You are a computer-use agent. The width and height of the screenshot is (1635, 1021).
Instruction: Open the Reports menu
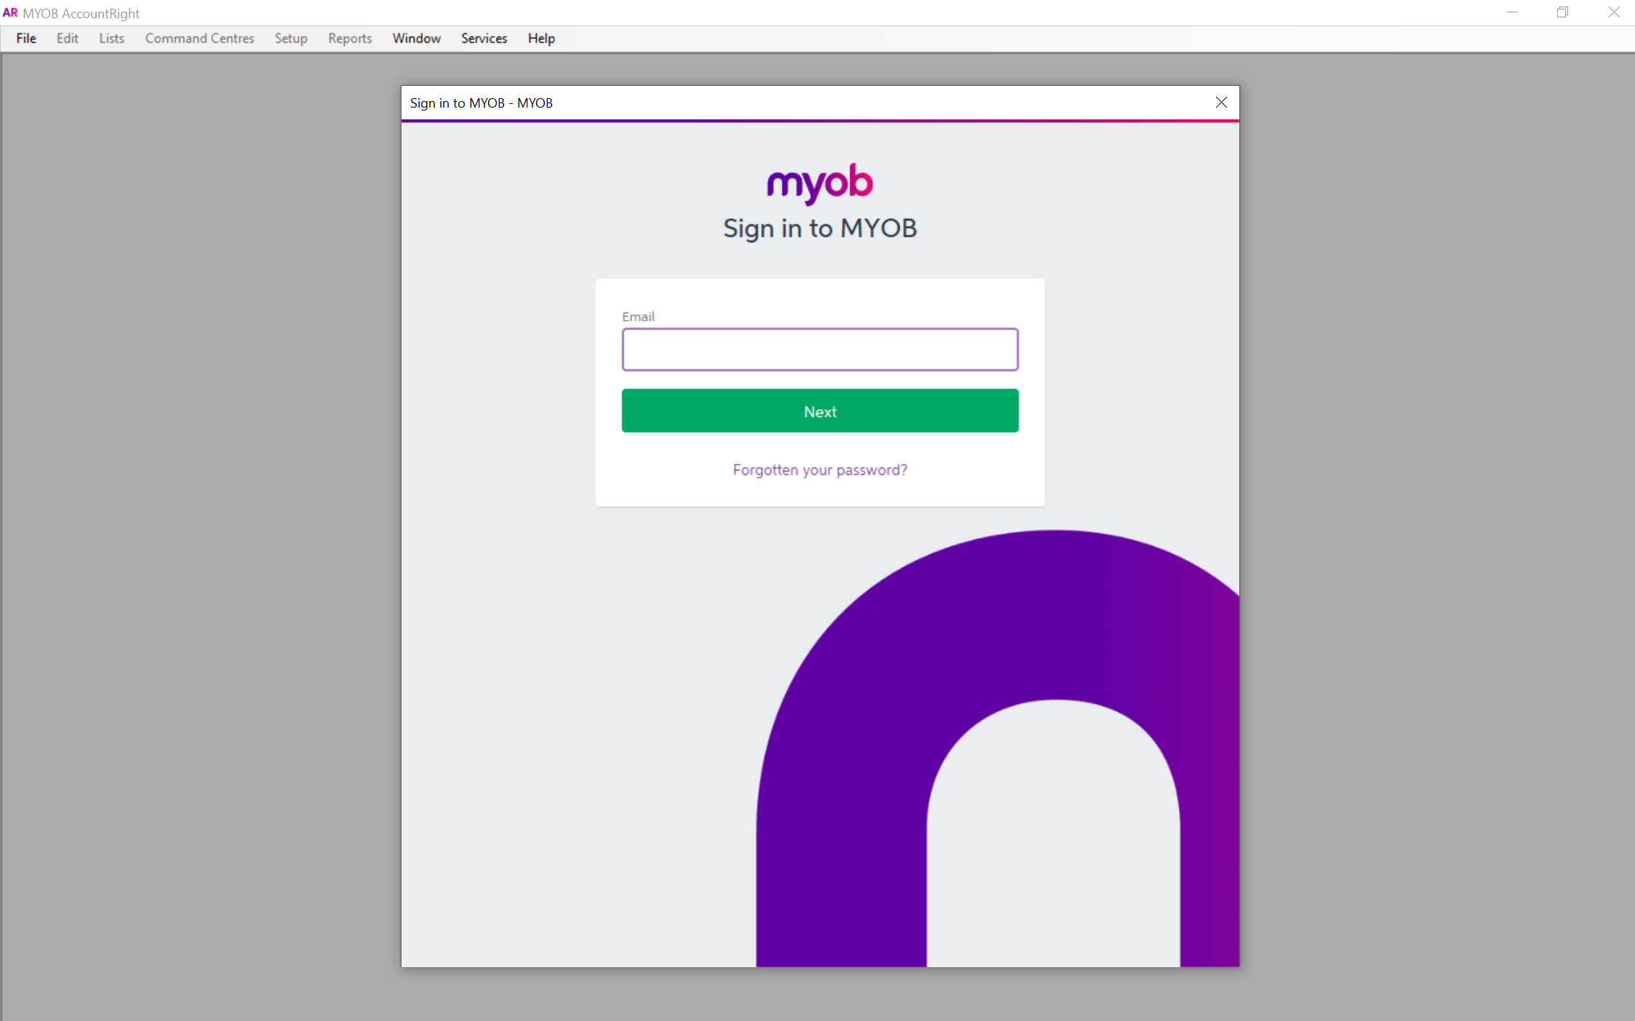[349, 39]
